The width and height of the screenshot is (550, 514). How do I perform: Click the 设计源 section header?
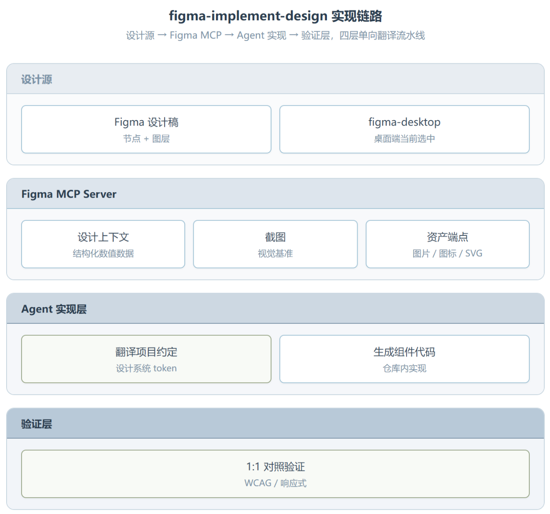(x=275, y=79)
